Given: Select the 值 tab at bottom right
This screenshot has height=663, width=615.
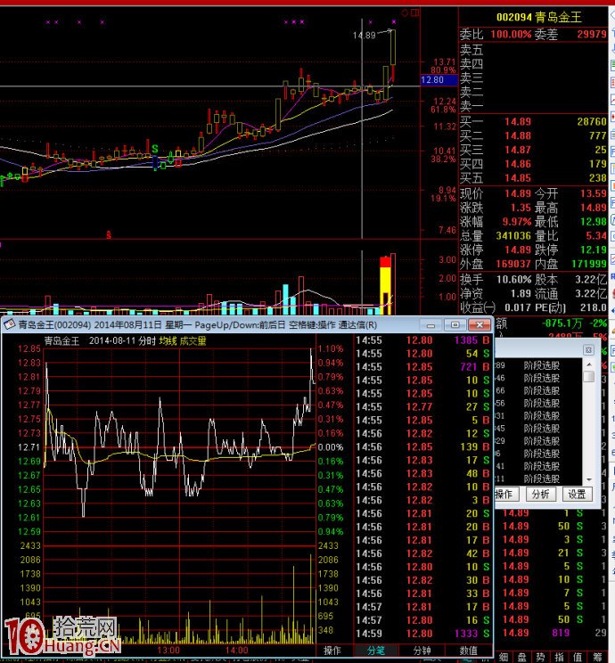Looking at the screenshot, I should coord(578,657).
